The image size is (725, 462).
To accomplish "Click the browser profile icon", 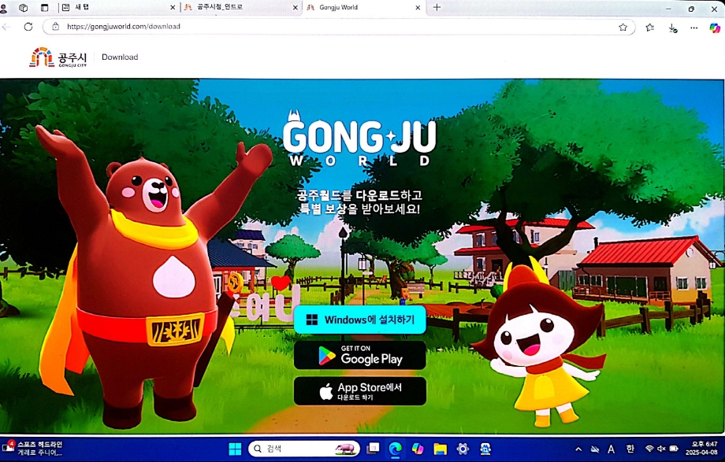I will (3, 8).
